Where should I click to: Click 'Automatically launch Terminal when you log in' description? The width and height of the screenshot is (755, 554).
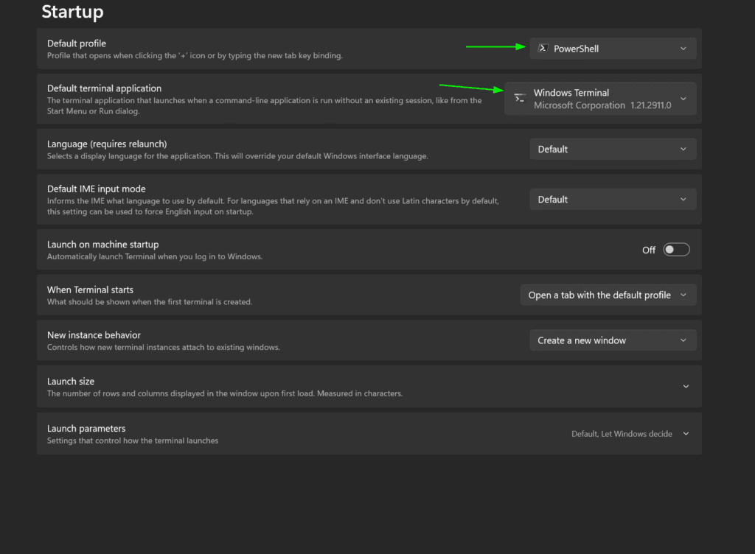pos(155,256)
